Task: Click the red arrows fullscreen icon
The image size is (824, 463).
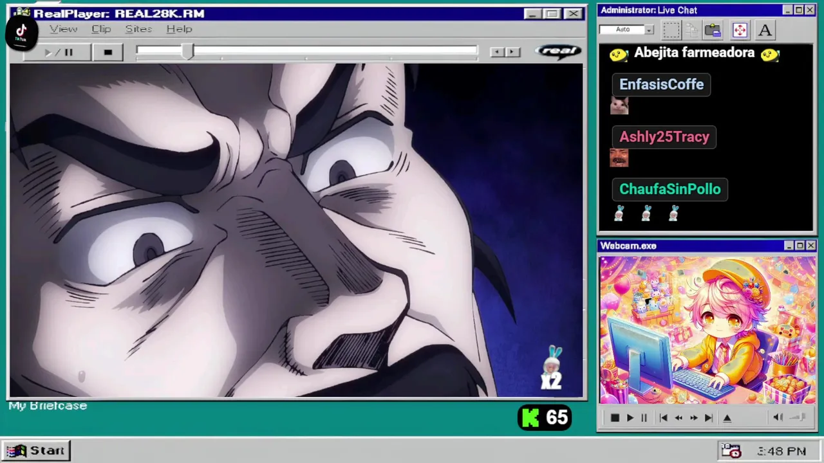Action: (x=740, y=30)
